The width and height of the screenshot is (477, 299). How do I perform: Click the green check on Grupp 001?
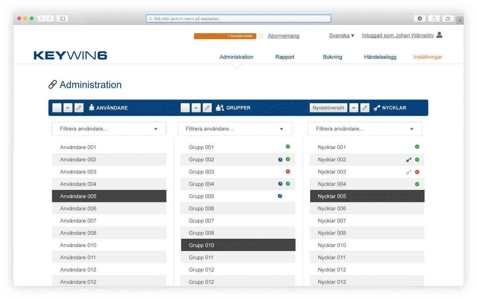point(288,147)
